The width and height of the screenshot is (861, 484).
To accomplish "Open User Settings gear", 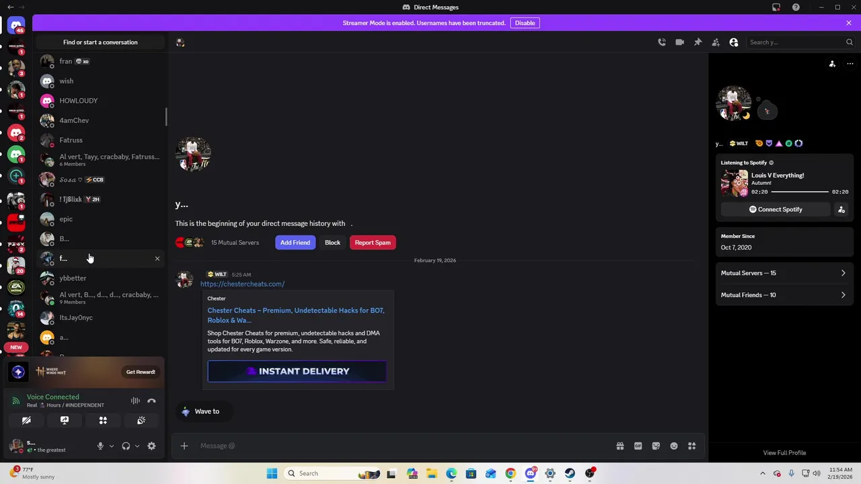I will 151,446.
